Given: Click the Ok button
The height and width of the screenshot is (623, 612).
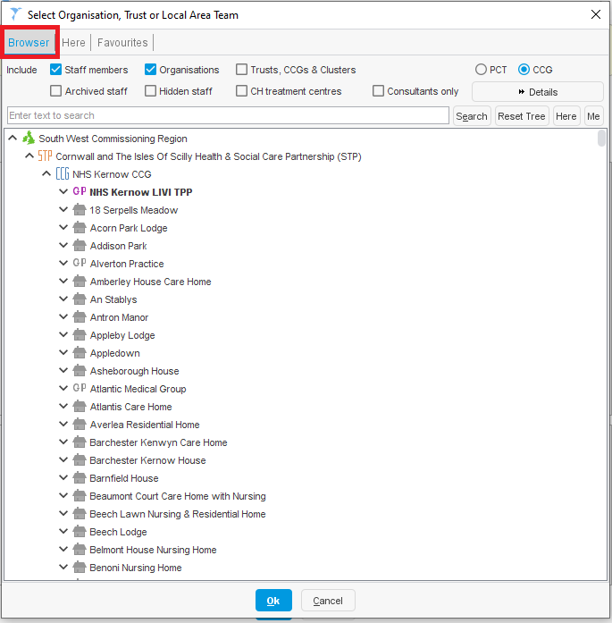Looking at the screenshot, I should pyautogui.click(x=273, y=601).
